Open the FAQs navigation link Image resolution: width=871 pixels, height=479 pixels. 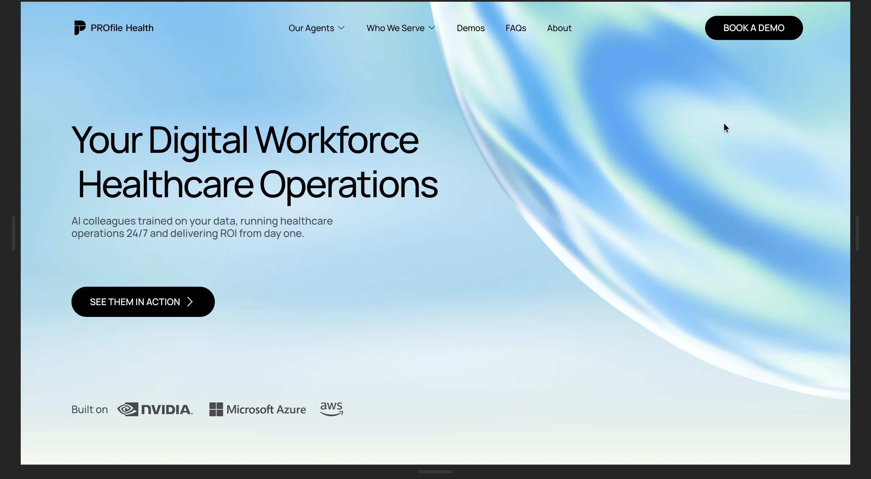pyautogui.click(x=516, y=28)
